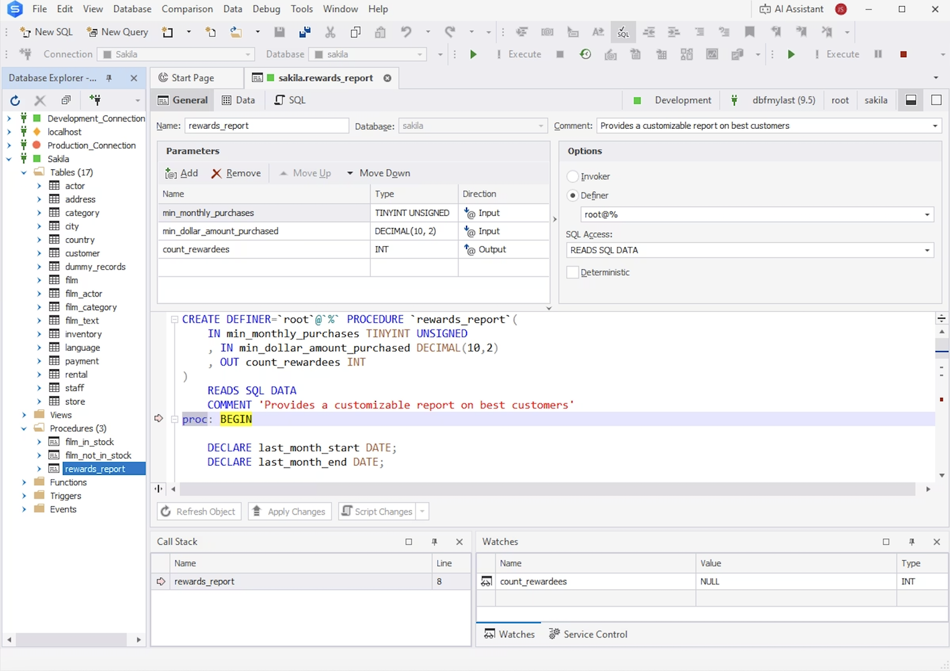Click the highlighted SQL format icon

point(623,32)
